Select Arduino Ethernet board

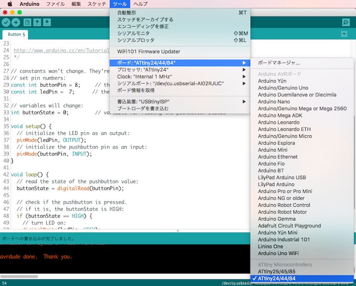(x=302, y=157)
